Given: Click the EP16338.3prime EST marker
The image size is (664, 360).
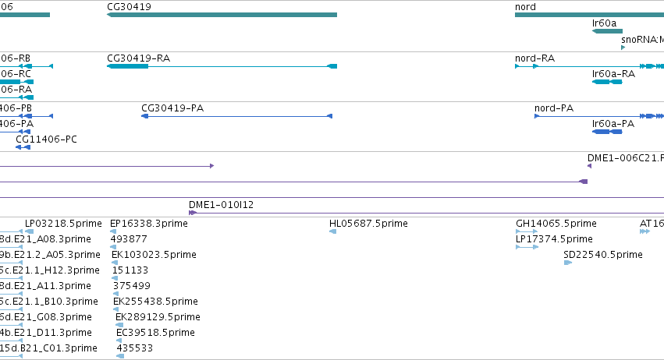Looking at the screenshot, I should pos(113,231).
